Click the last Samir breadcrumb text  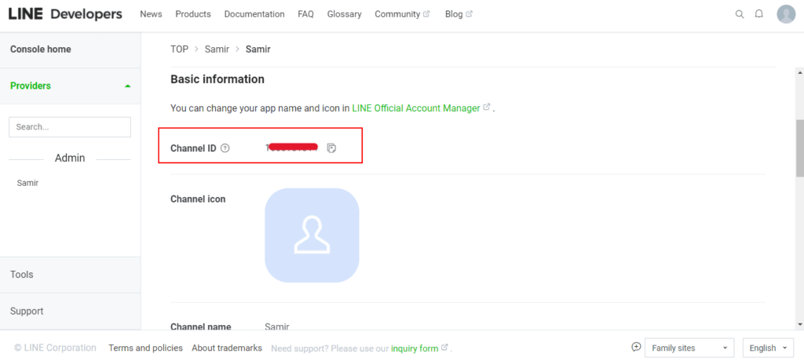point(258,49)
